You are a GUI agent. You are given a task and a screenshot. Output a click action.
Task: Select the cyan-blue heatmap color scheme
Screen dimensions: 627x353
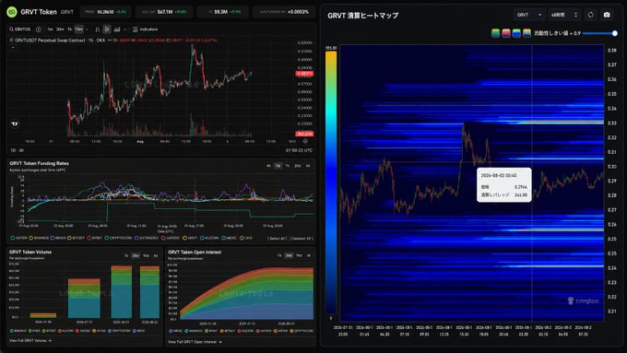(516, 33)
